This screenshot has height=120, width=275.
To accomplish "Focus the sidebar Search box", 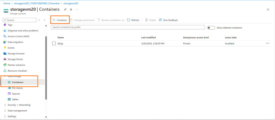I will pos(20,20).
